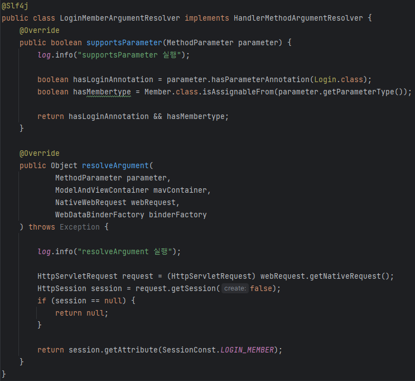Click MethodParameter parameter in resolveArgument signature
Image resolution: width=415 pixels, height=381 pixels.
(x=111, y=178)
